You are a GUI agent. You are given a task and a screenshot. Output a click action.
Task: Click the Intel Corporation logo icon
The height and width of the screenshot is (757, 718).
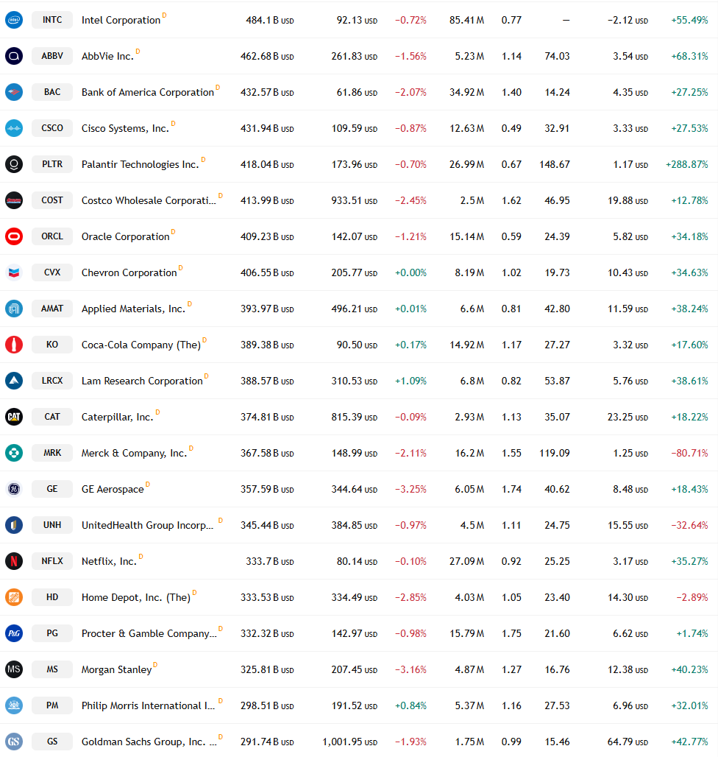coord(14,20)
